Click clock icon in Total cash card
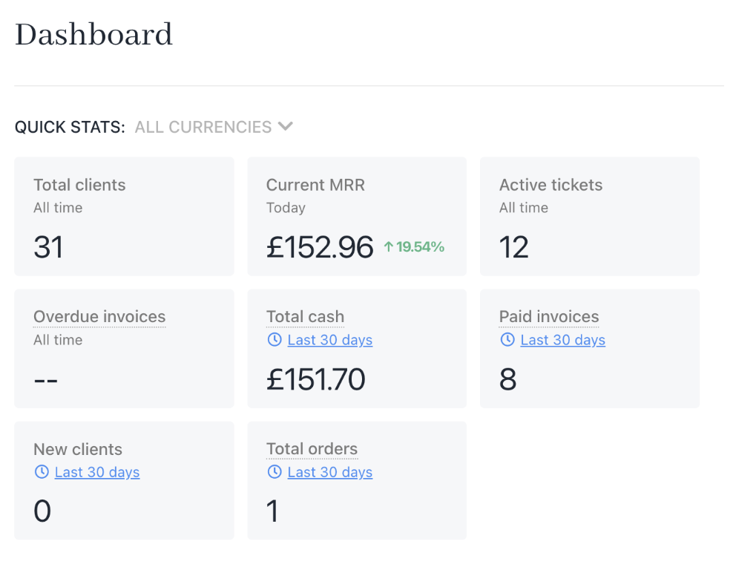The image size is (733, 573). 275,340
